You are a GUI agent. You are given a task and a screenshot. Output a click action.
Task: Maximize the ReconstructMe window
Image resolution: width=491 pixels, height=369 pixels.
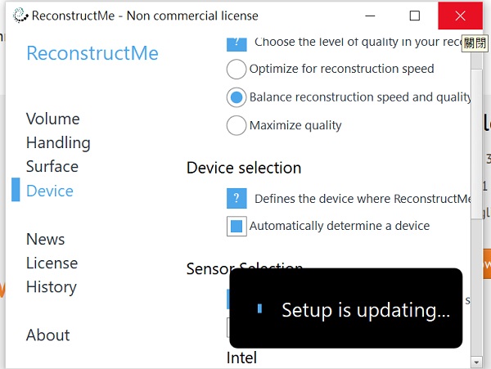click(415, 16)
